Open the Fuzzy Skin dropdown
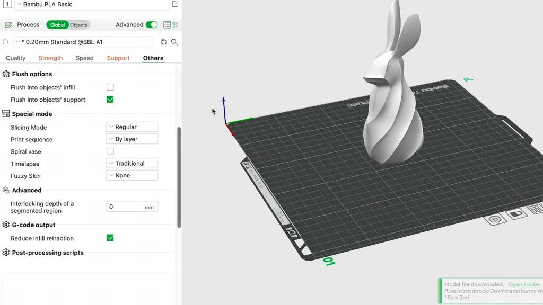The width and height of the screenshot is (543, 305). (x=132, y=175)
